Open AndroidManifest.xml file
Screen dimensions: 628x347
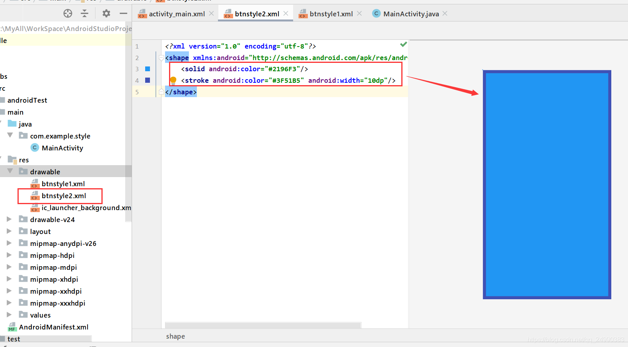[x=54, y=327]
